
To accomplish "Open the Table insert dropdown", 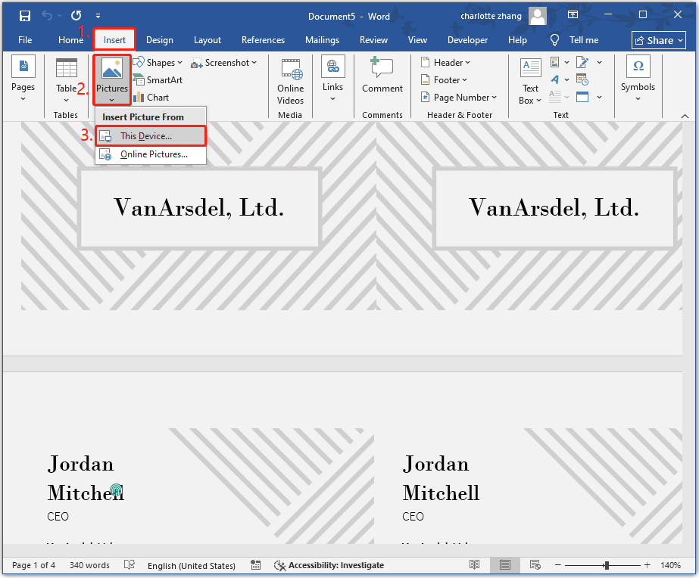I will click(67, 80).
